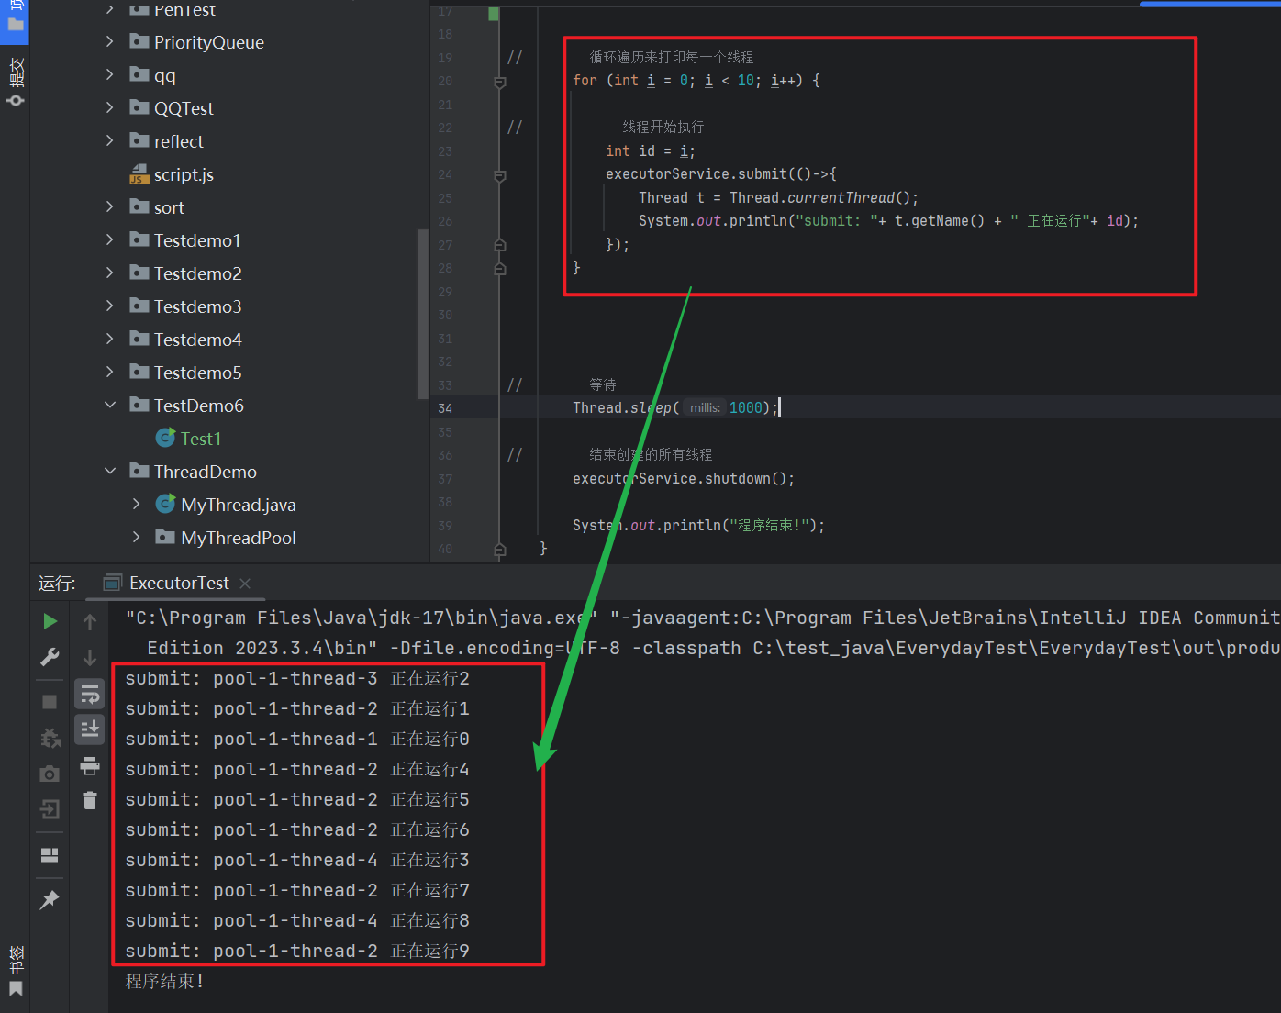This screenshot has height=1013, width=1281.
Task: Expand the Testdemo1 folder
Action: coord(110,239)
